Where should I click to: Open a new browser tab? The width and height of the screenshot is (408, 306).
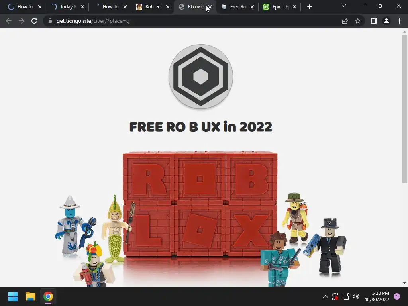click(309, 7)
